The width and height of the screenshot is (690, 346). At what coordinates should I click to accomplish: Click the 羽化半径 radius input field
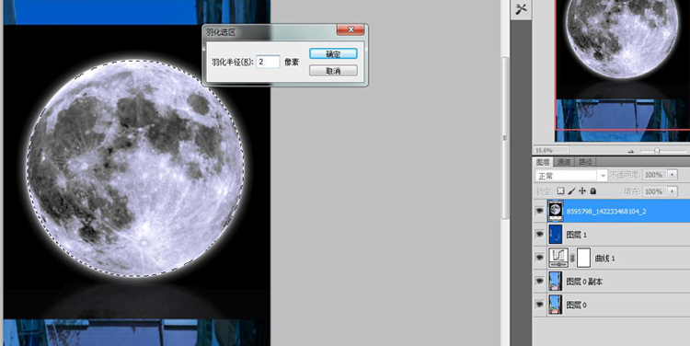(x=268, y=62)
